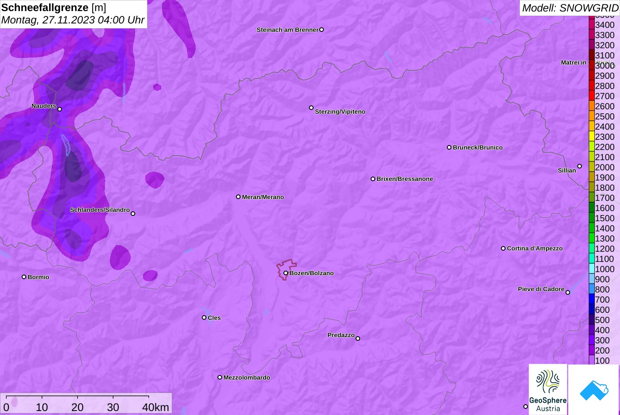This screenshot has height=415, width=620.
Task: Select the Predazzo location marker dot
Action: tap(358, 338)
